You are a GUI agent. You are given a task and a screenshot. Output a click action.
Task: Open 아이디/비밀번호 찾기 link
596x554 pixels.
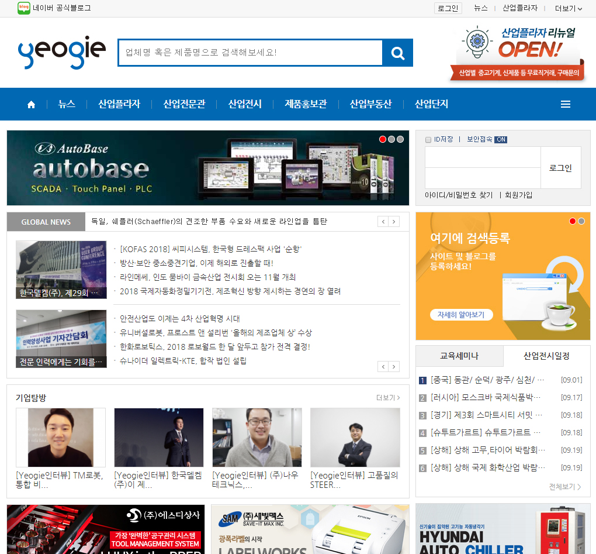coord(459,195)
